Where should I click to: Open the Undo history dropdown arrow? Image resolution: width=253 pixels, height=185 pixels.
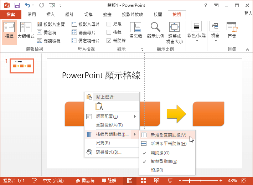click(33, 5)
